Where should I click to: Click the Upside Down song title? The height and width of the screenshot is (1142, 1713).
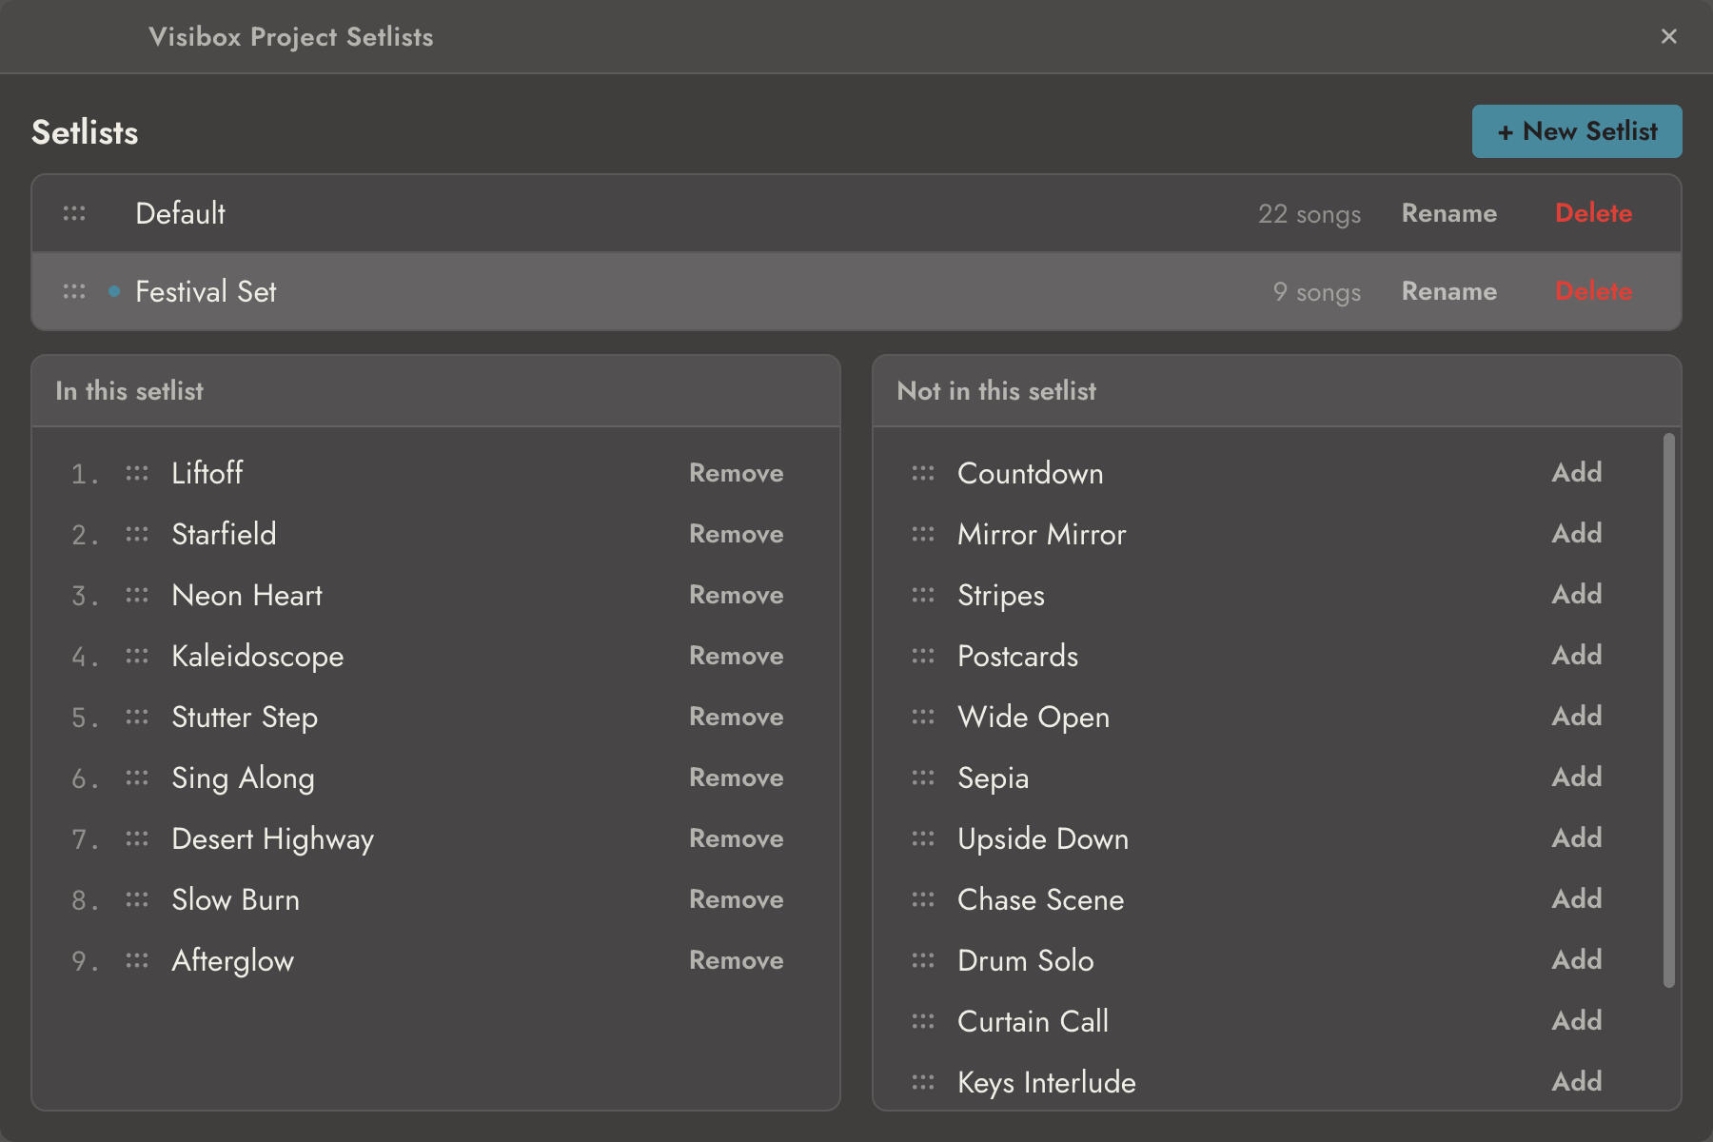[1043, 838]
